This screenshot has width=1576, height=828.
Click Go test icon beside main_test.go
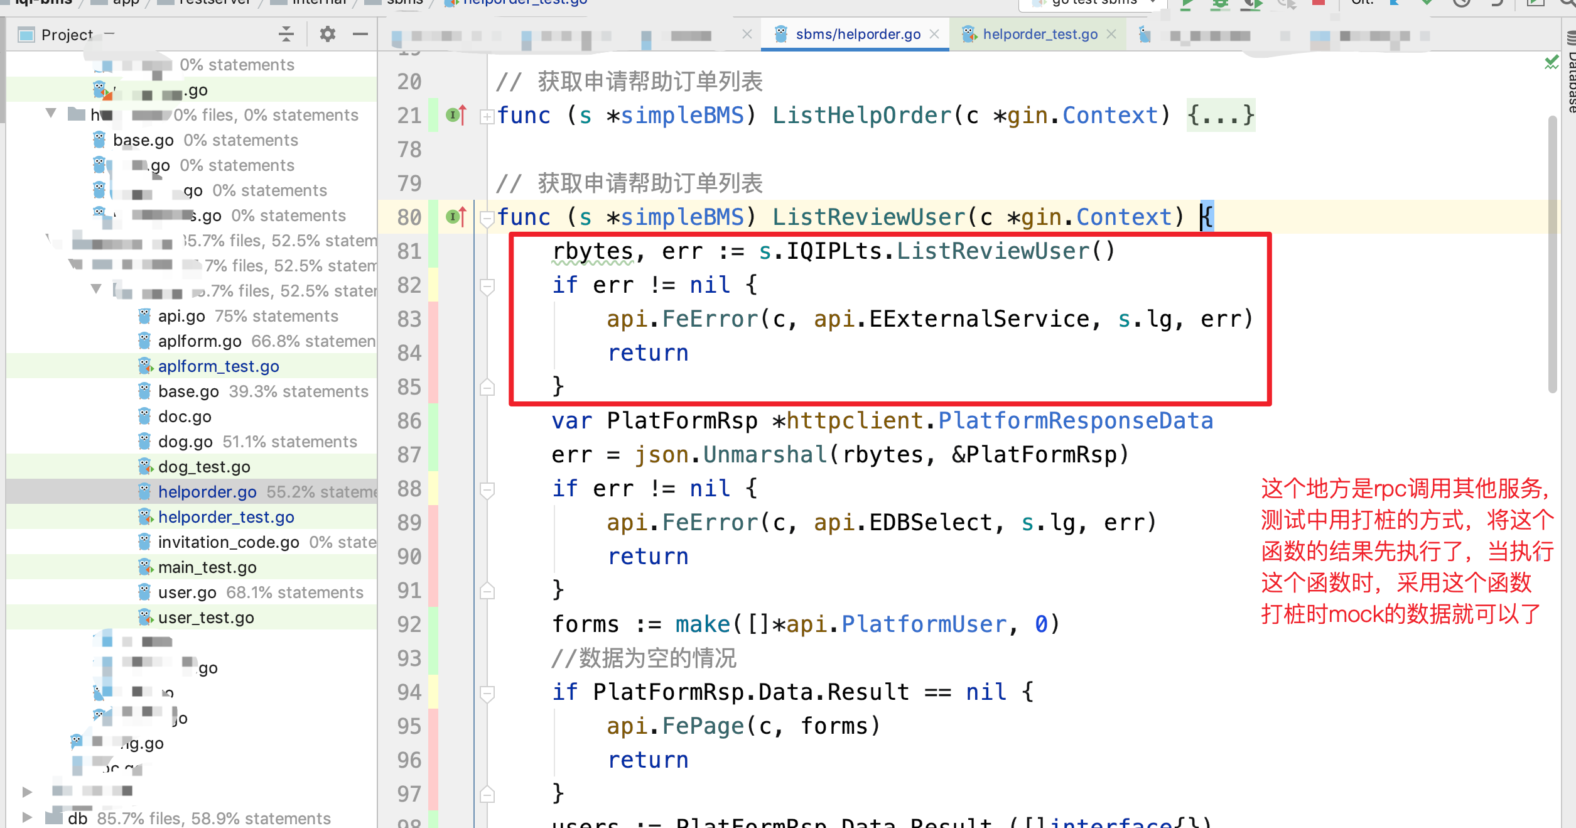145,567
